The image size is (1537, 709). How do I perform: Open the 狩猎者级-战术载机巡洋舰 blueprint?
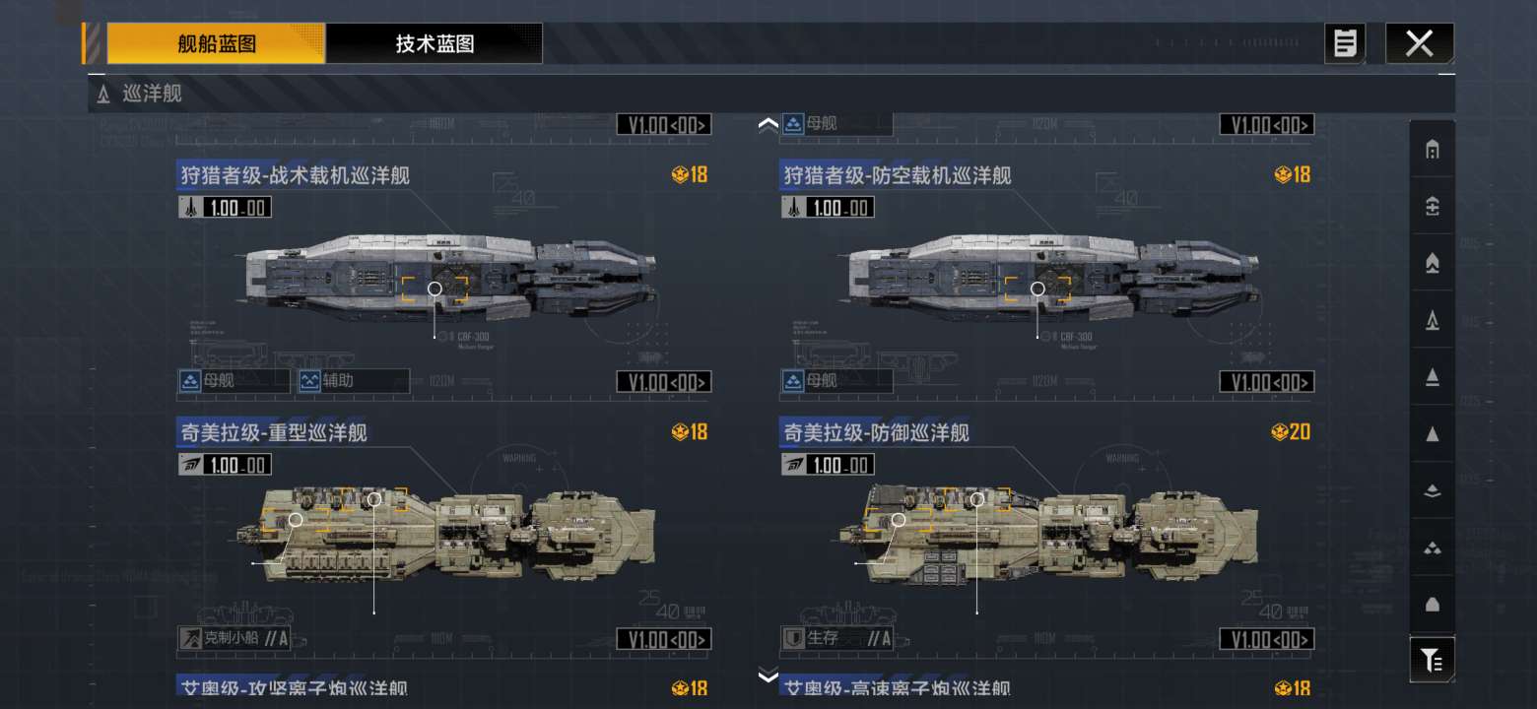[x=294, y=175]
